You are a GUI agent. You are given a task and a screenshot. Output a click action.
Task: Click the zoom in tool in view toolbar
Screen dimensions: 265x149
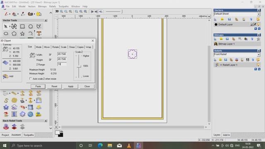[x=62, y=11]
